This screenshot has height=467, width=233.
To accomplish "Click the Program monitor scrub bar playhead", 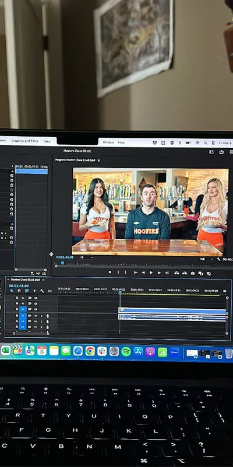I will point(62,263).
